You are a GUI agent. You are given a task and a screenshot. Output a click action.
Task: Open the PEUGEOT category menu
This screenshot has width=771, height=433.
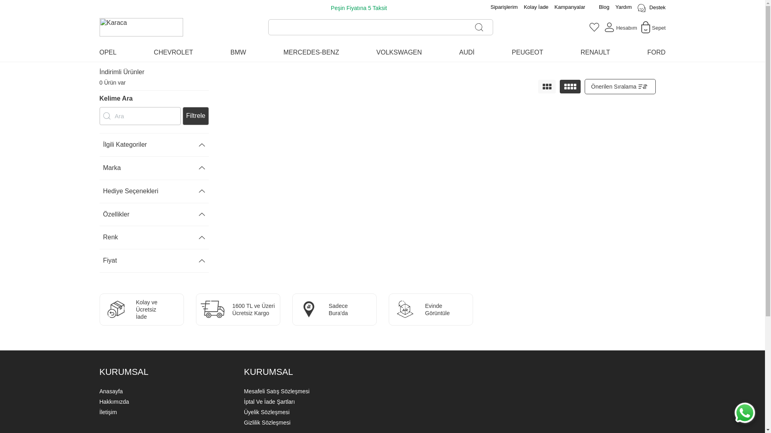[x=527, y=53]
